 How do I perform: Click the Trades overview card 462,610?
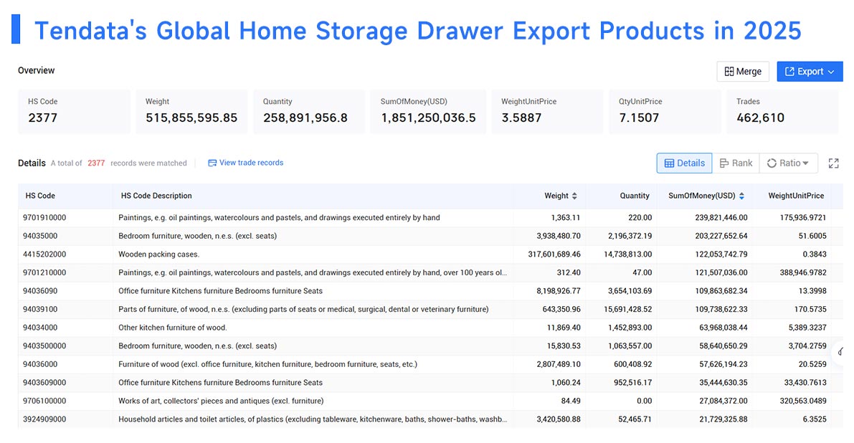point(782,111)
